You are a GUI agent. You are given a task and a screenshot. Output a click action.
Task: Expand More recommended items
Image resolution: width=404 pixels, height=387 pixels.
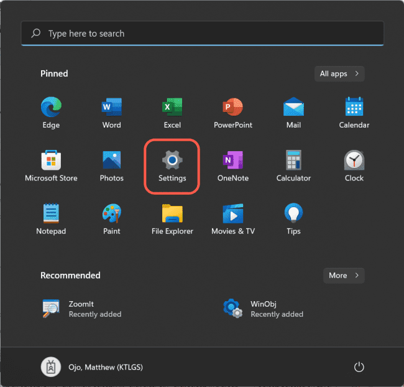tap(344, 275)
